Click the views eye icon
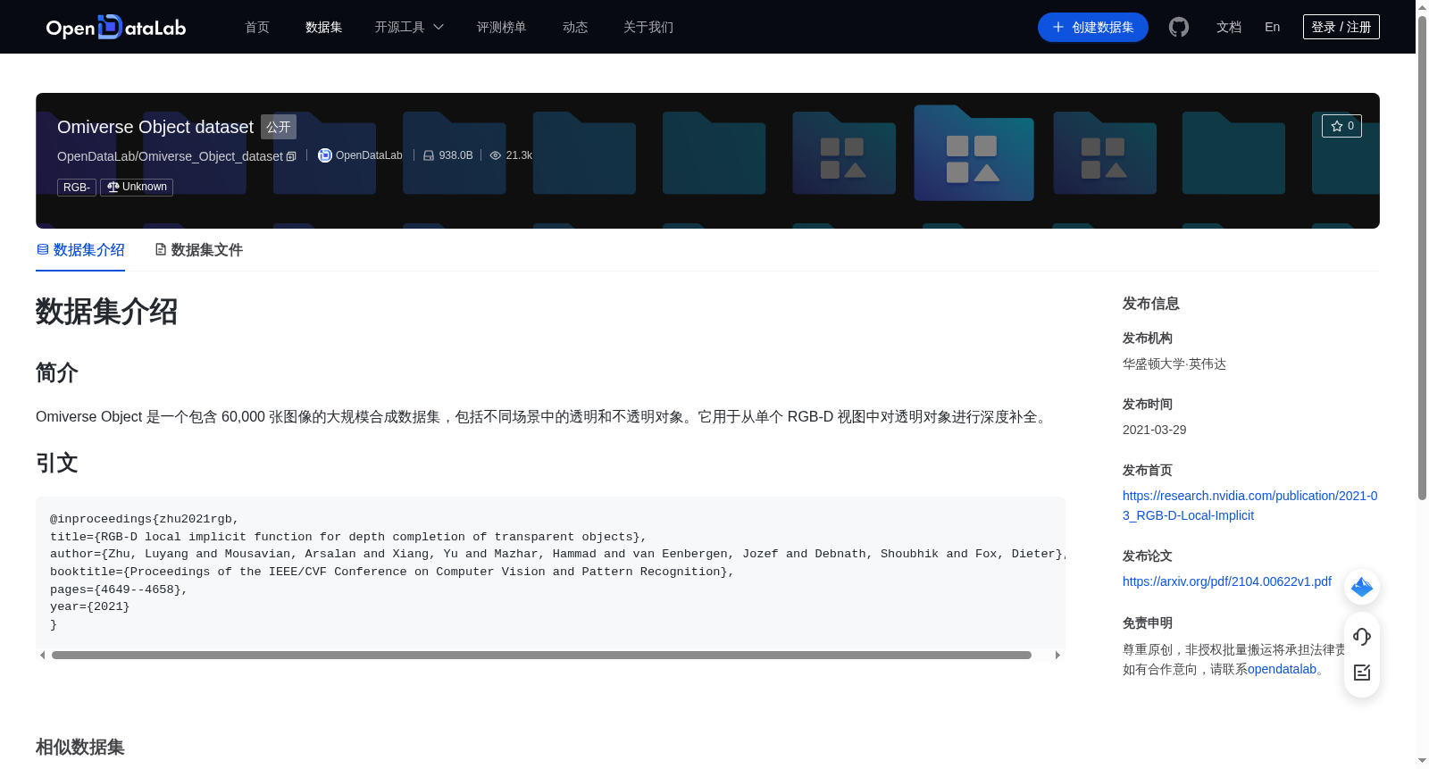 pyautogui.click(x=496, y=155)
